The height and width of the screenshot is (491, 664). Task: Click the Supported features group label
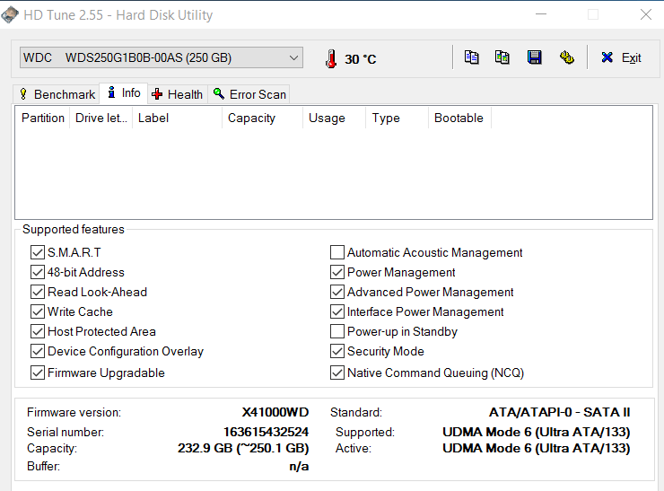(x=74, y=229)
